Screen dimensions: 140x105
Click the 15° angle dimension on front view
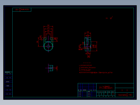point(40,39)
